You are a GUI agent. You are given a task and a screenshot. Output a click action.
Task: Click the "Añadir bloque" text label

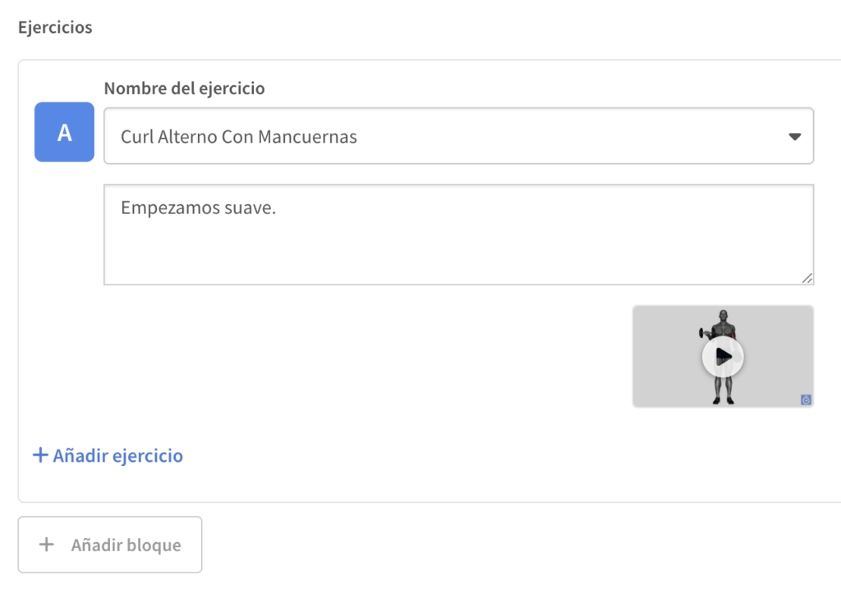coord(126,545)
